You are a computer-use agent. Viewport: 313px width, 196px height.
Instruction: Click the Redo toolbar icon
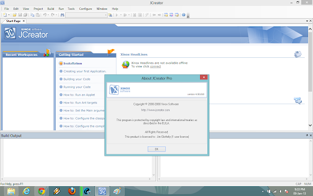click(x=53, y=15)
